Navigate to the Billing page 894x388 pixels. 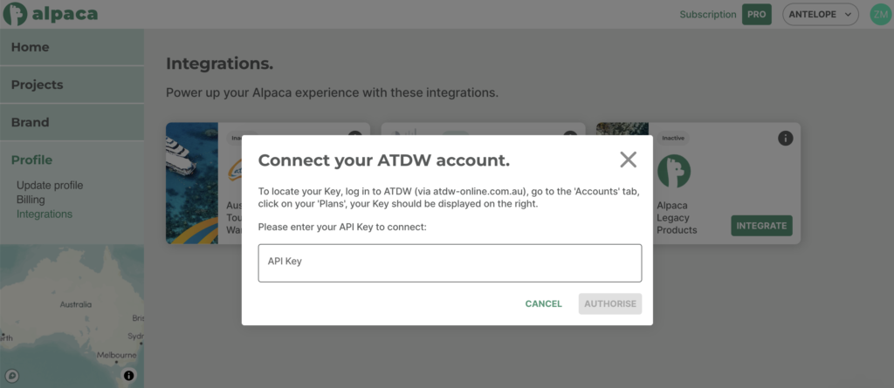[31, 200]
